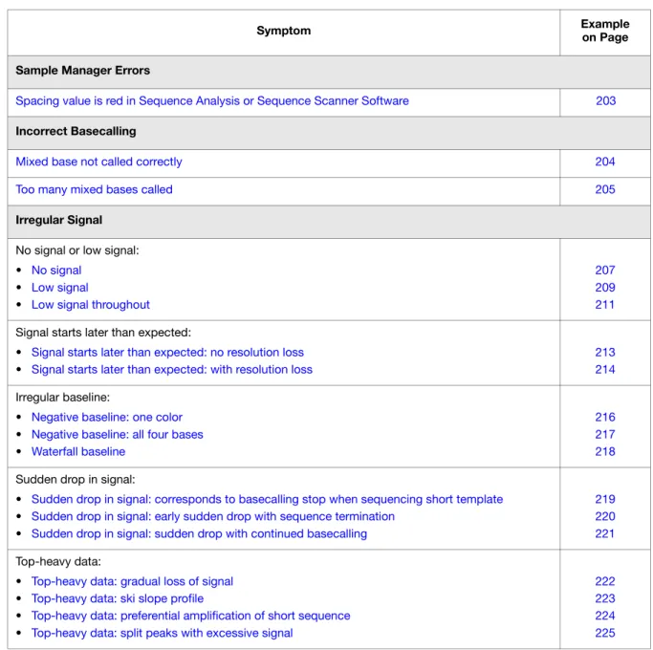The height and width of the screenshot is (650, 653).
Task: Open 'Top-heavy data: ski slope profile' link
Action: coord(118,598)
